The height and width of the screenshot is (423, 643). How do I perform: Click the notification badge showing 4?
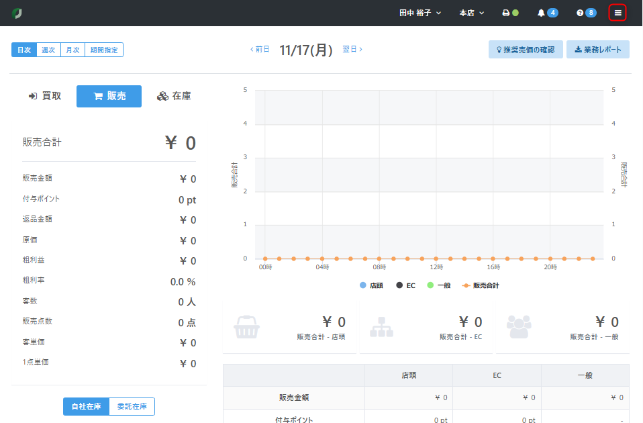553,13
